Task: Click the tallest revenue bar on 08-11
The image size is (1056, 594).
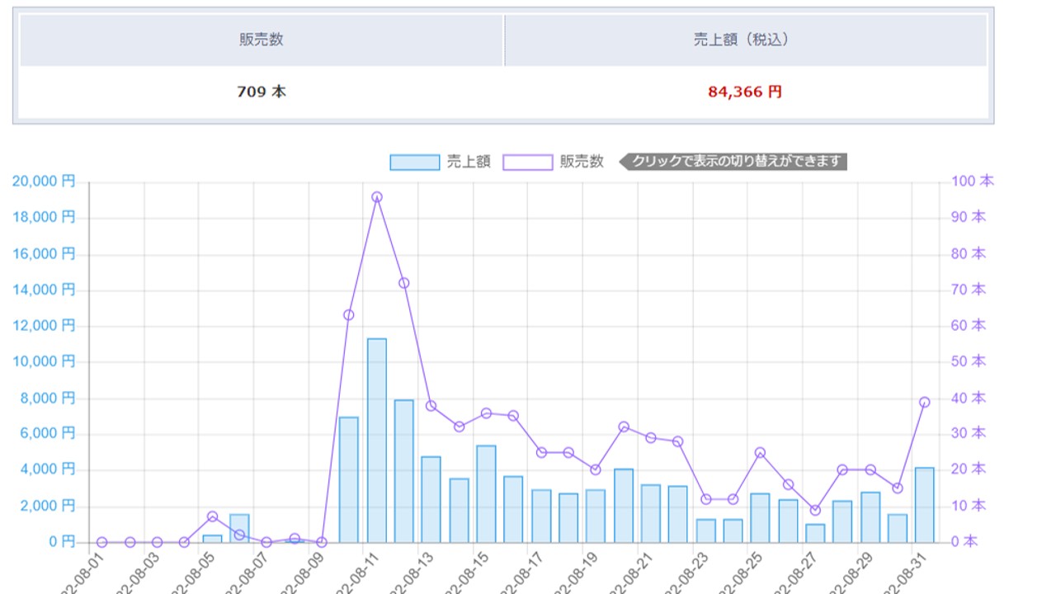Action: 377,441
